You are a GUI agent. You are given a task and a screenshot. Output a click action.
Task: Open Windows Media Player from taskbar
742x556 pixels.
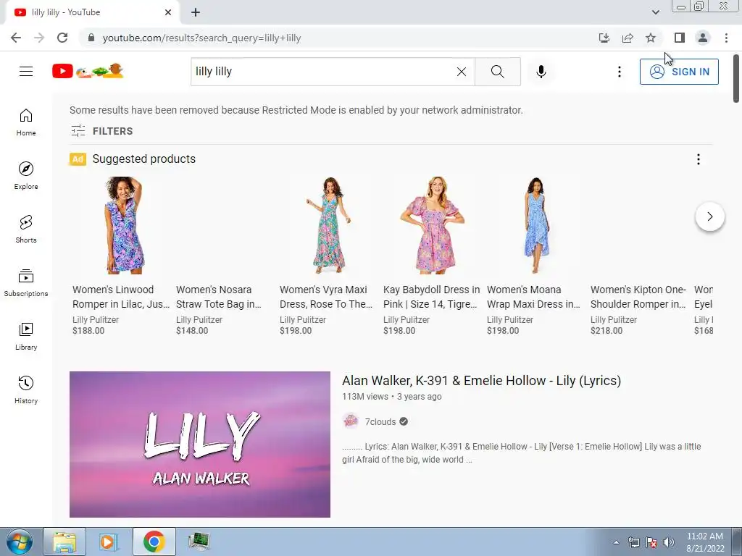click(109, 542)
